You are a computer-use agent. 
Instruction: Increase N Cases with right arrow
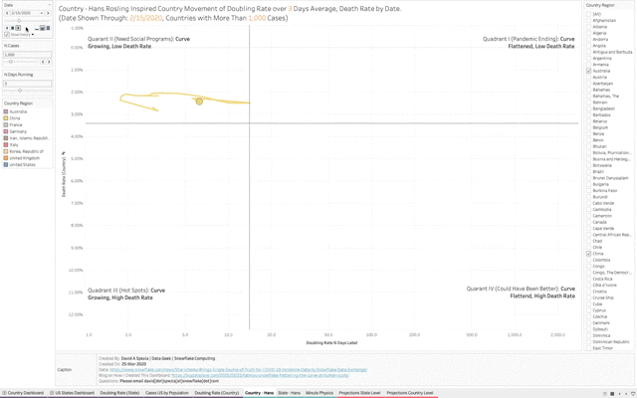tap(49, 62)
